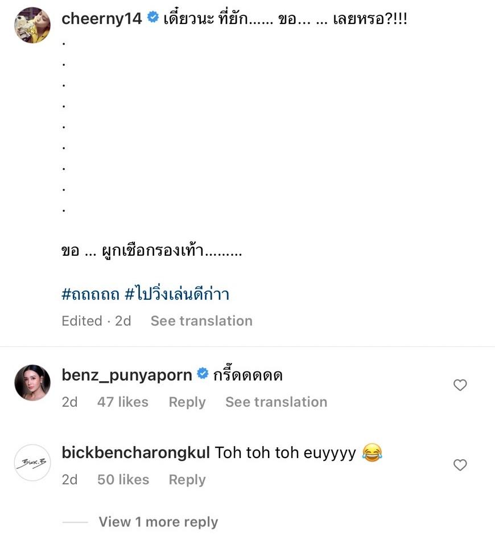Go to the benz_punyaporn username profile

[127, 375]
